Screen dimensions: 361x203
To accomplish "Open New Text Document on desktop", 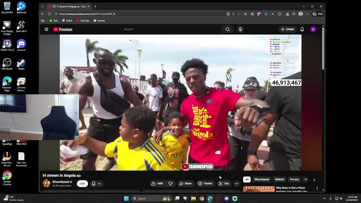I will [21, 160].
